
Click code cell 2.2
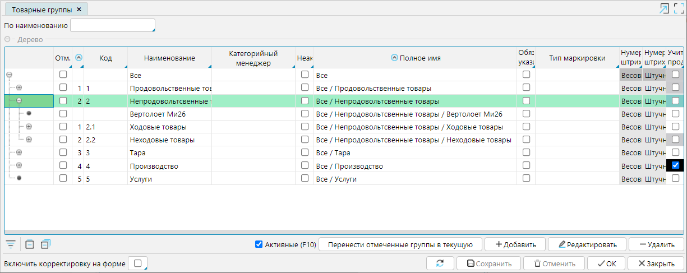pos(105,140)
